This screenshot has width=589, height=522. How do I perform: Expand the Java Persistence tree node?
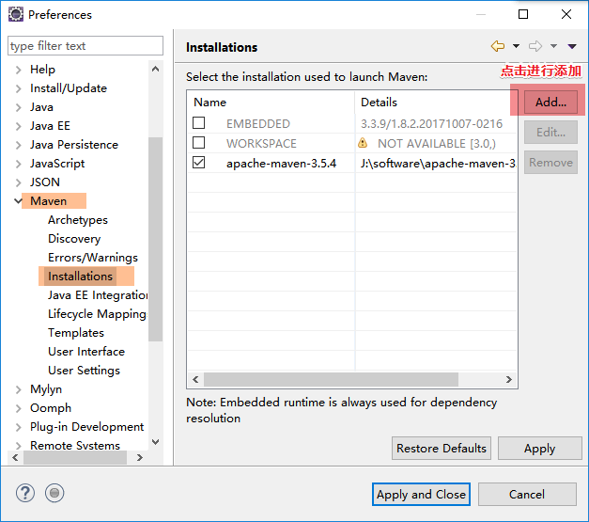pos(18,145)
